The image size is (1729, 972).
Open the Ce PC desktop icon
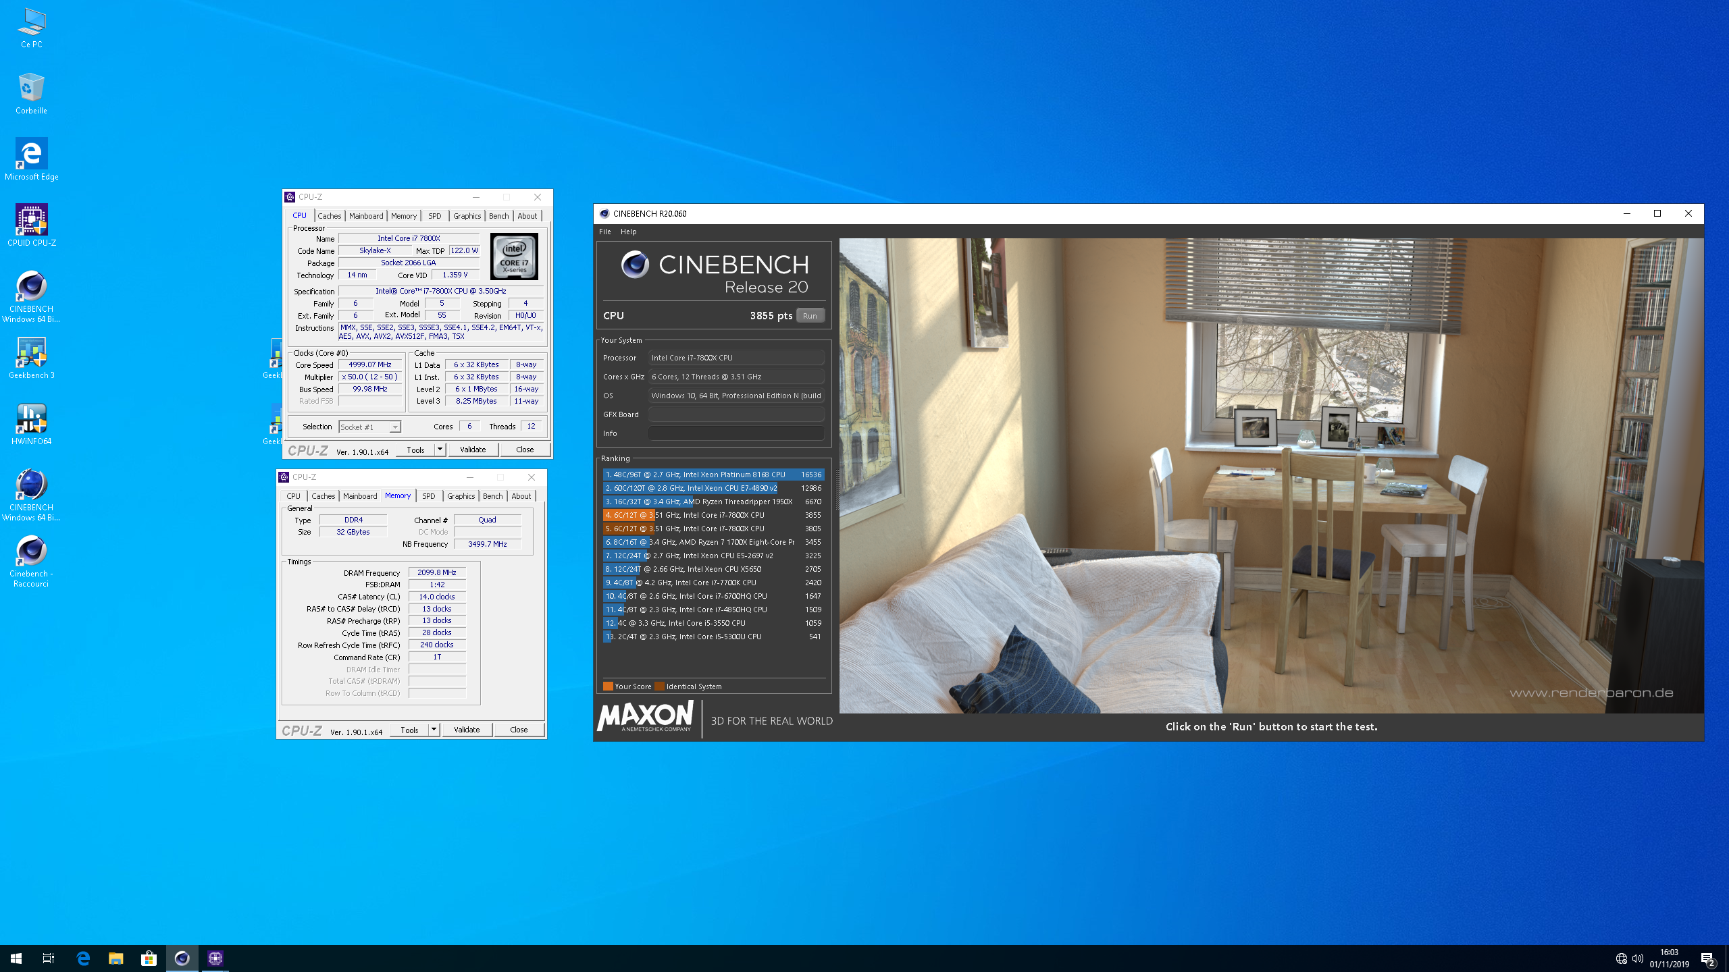[x=31, y=28]
